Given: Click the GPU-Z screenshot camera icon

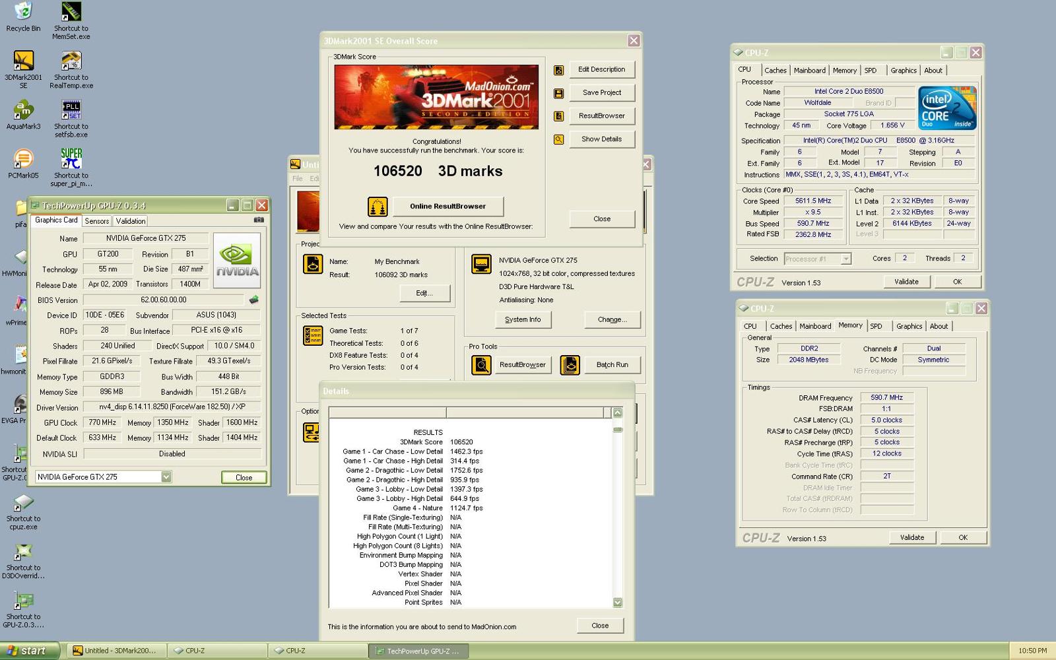Looking at the screenshot, I should 259,220.
